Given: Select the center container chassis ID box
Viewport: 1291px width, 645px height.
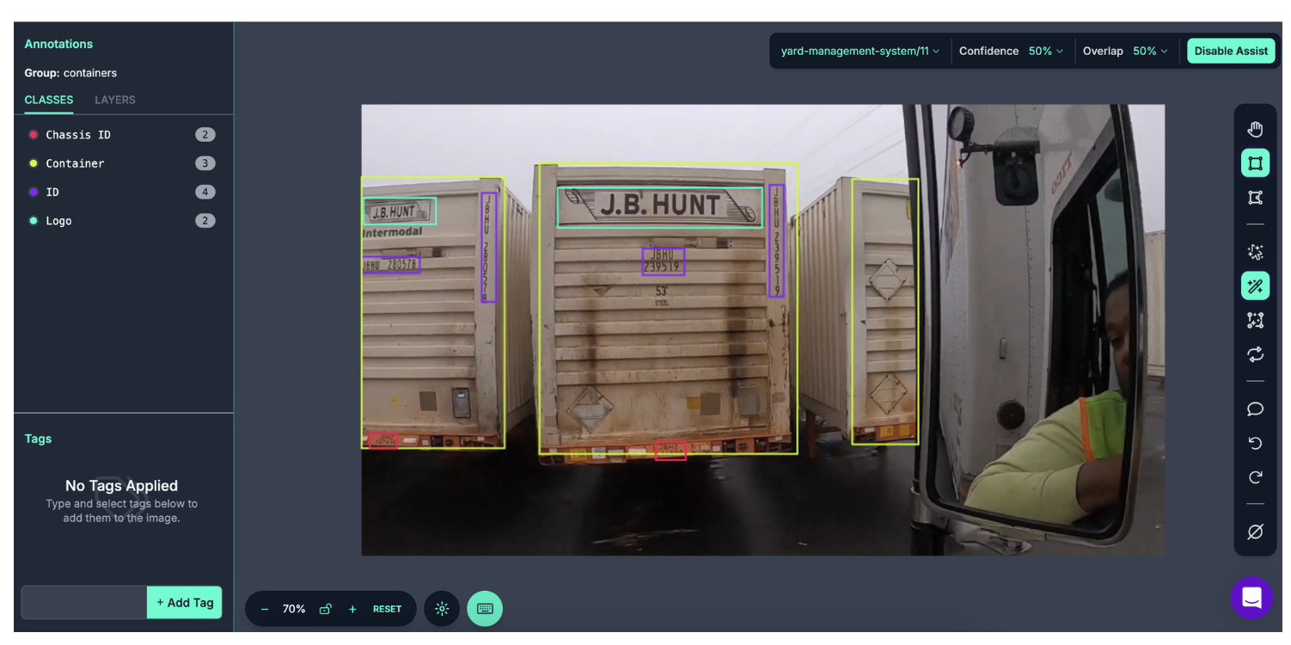Looking at the screenshot, I should (670, 451).
